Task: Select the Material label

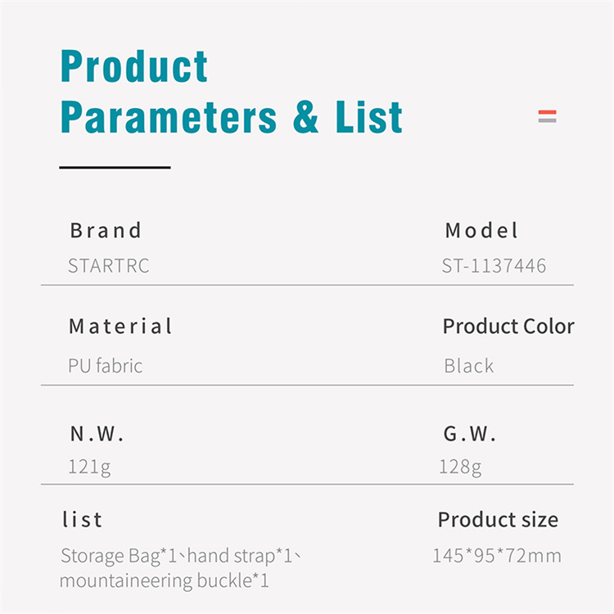Action: tap(120, 327)
